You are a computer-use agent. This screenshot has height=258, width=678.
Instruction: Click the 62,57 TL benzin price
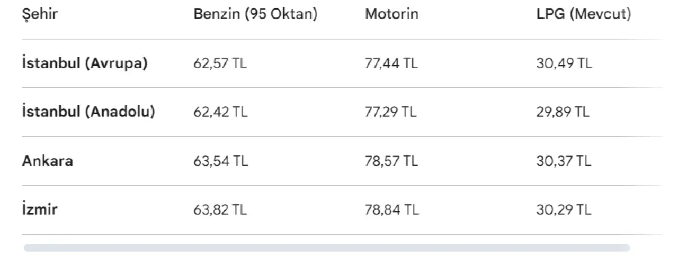220,63
